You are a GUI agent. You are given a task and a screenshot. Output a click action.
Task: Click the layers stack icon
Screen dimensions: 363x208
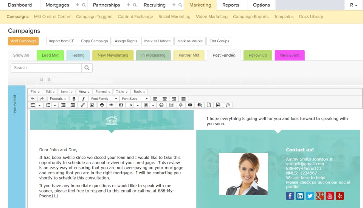point(181,105)
